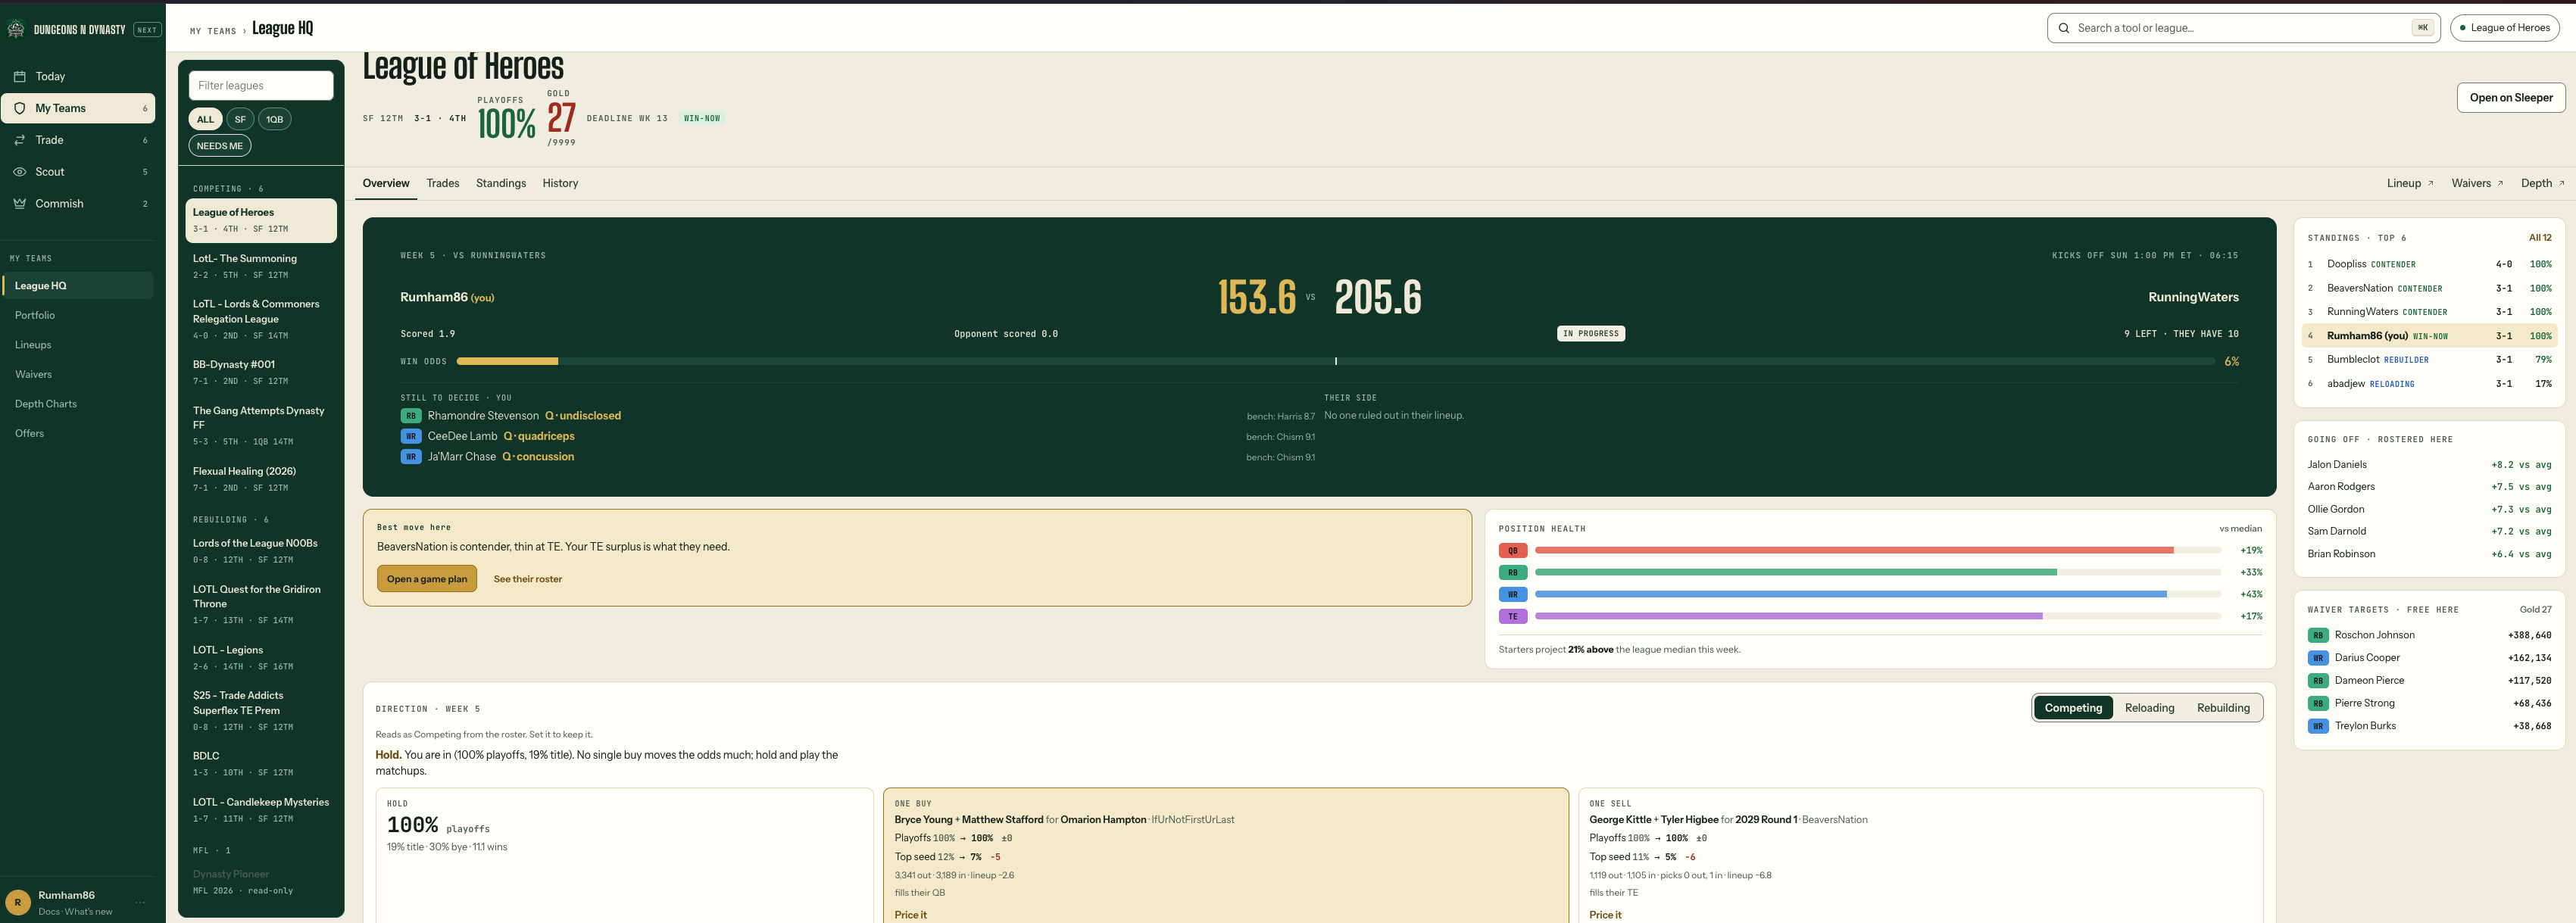Click the Today calendar icon

click(19, 76)
